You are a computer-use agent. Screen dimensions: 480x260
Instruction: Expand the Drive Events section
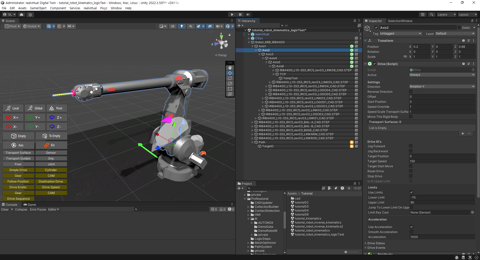pyautogui.click(x=366, y=248)
